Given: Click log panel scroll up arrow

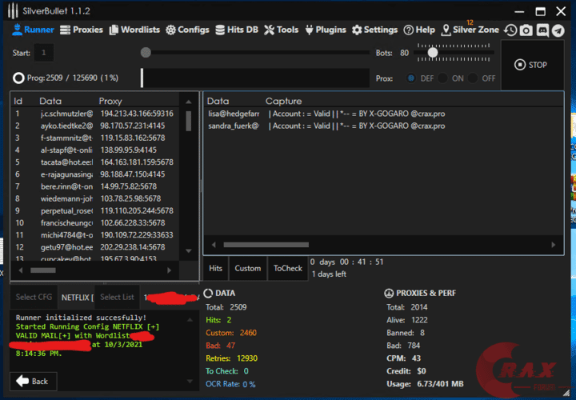Looking at the screenshot, I should tap(190, 320).
